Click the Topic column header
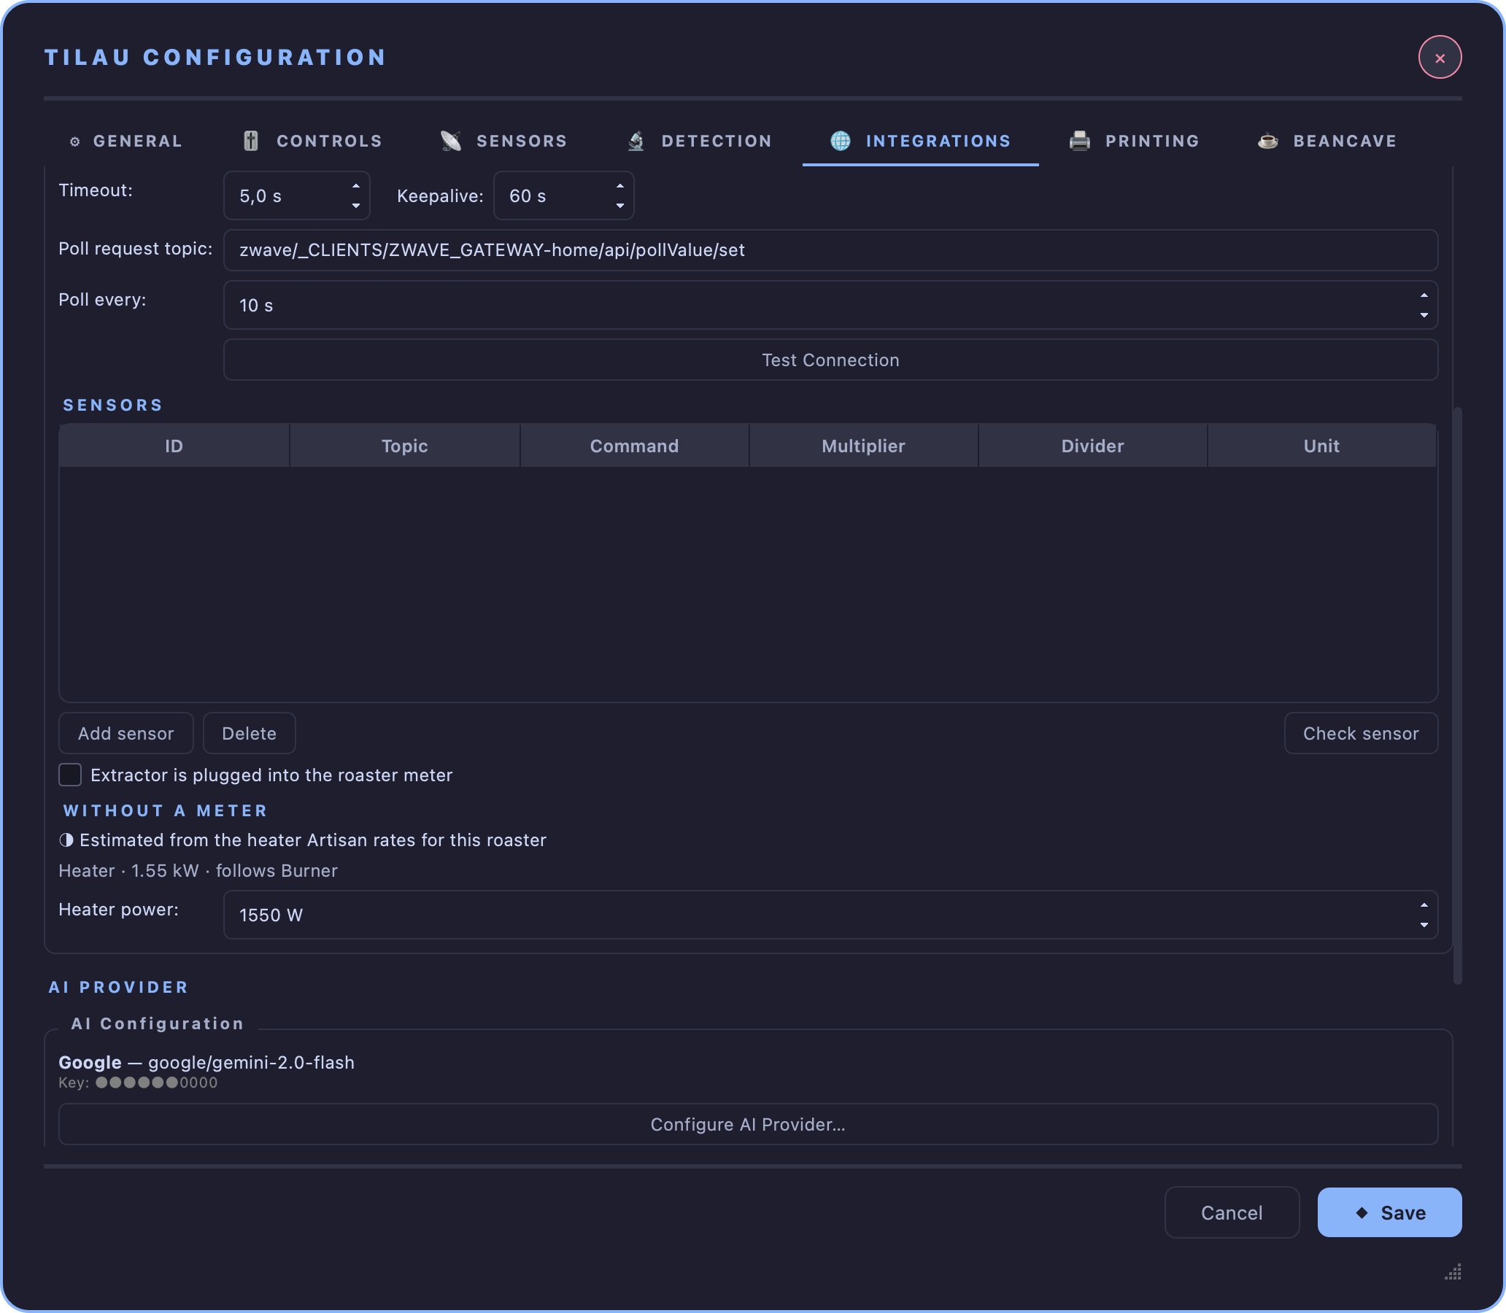This screenshot has height=1313, width=1506. pyautogui.click(x=404, y=446)
